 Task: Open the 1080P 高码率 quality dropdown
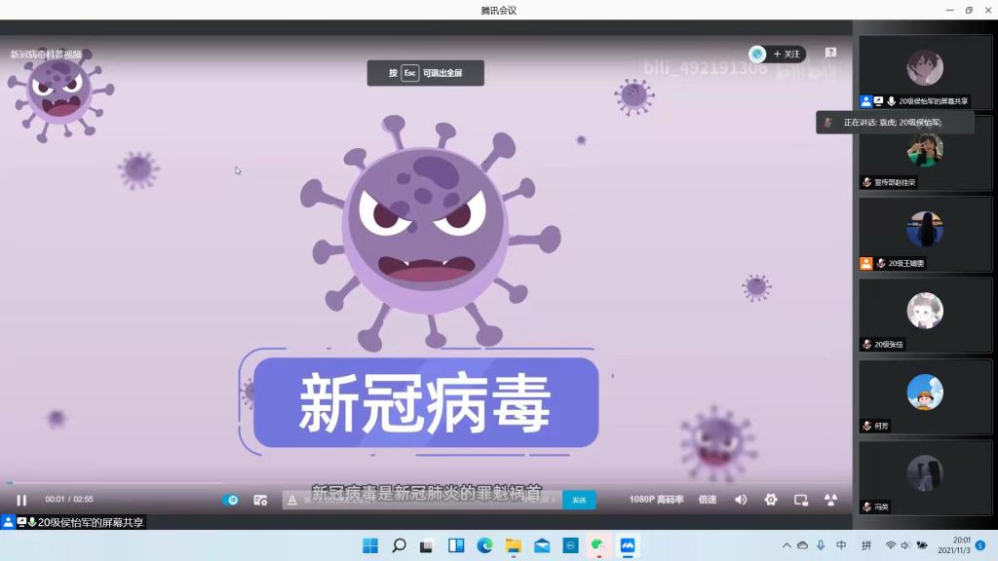coord(656,500)
